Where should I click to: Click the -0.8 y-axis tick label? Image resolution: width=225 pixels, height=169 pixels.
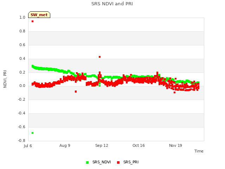click(x=21, y=140)
